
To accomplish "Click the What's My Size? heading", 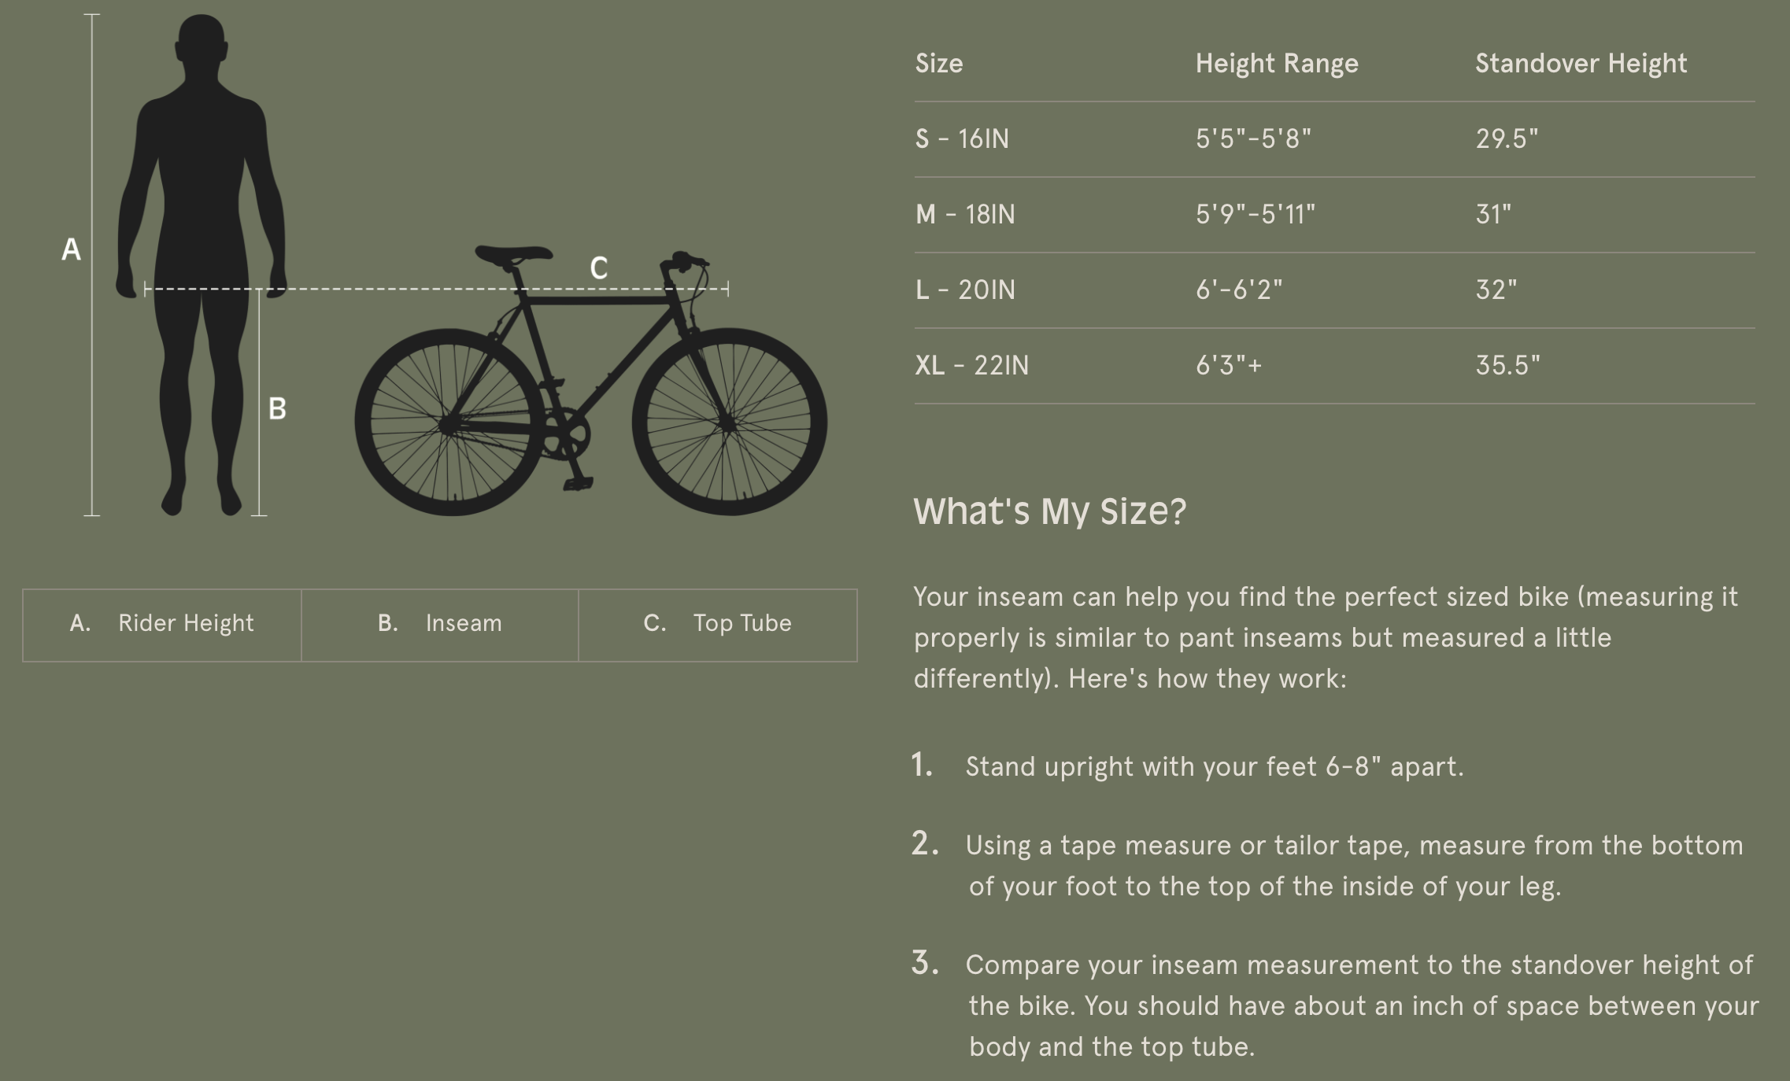I will pyautogui.click(x=1049, y=511).
